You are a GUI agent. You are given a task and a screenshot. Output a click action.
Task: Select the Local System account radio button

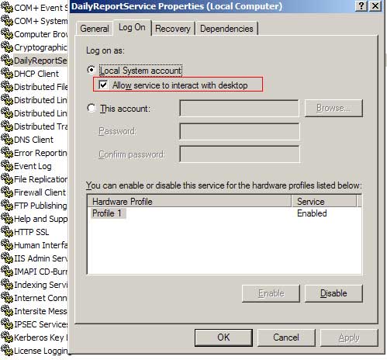point(91,70)
